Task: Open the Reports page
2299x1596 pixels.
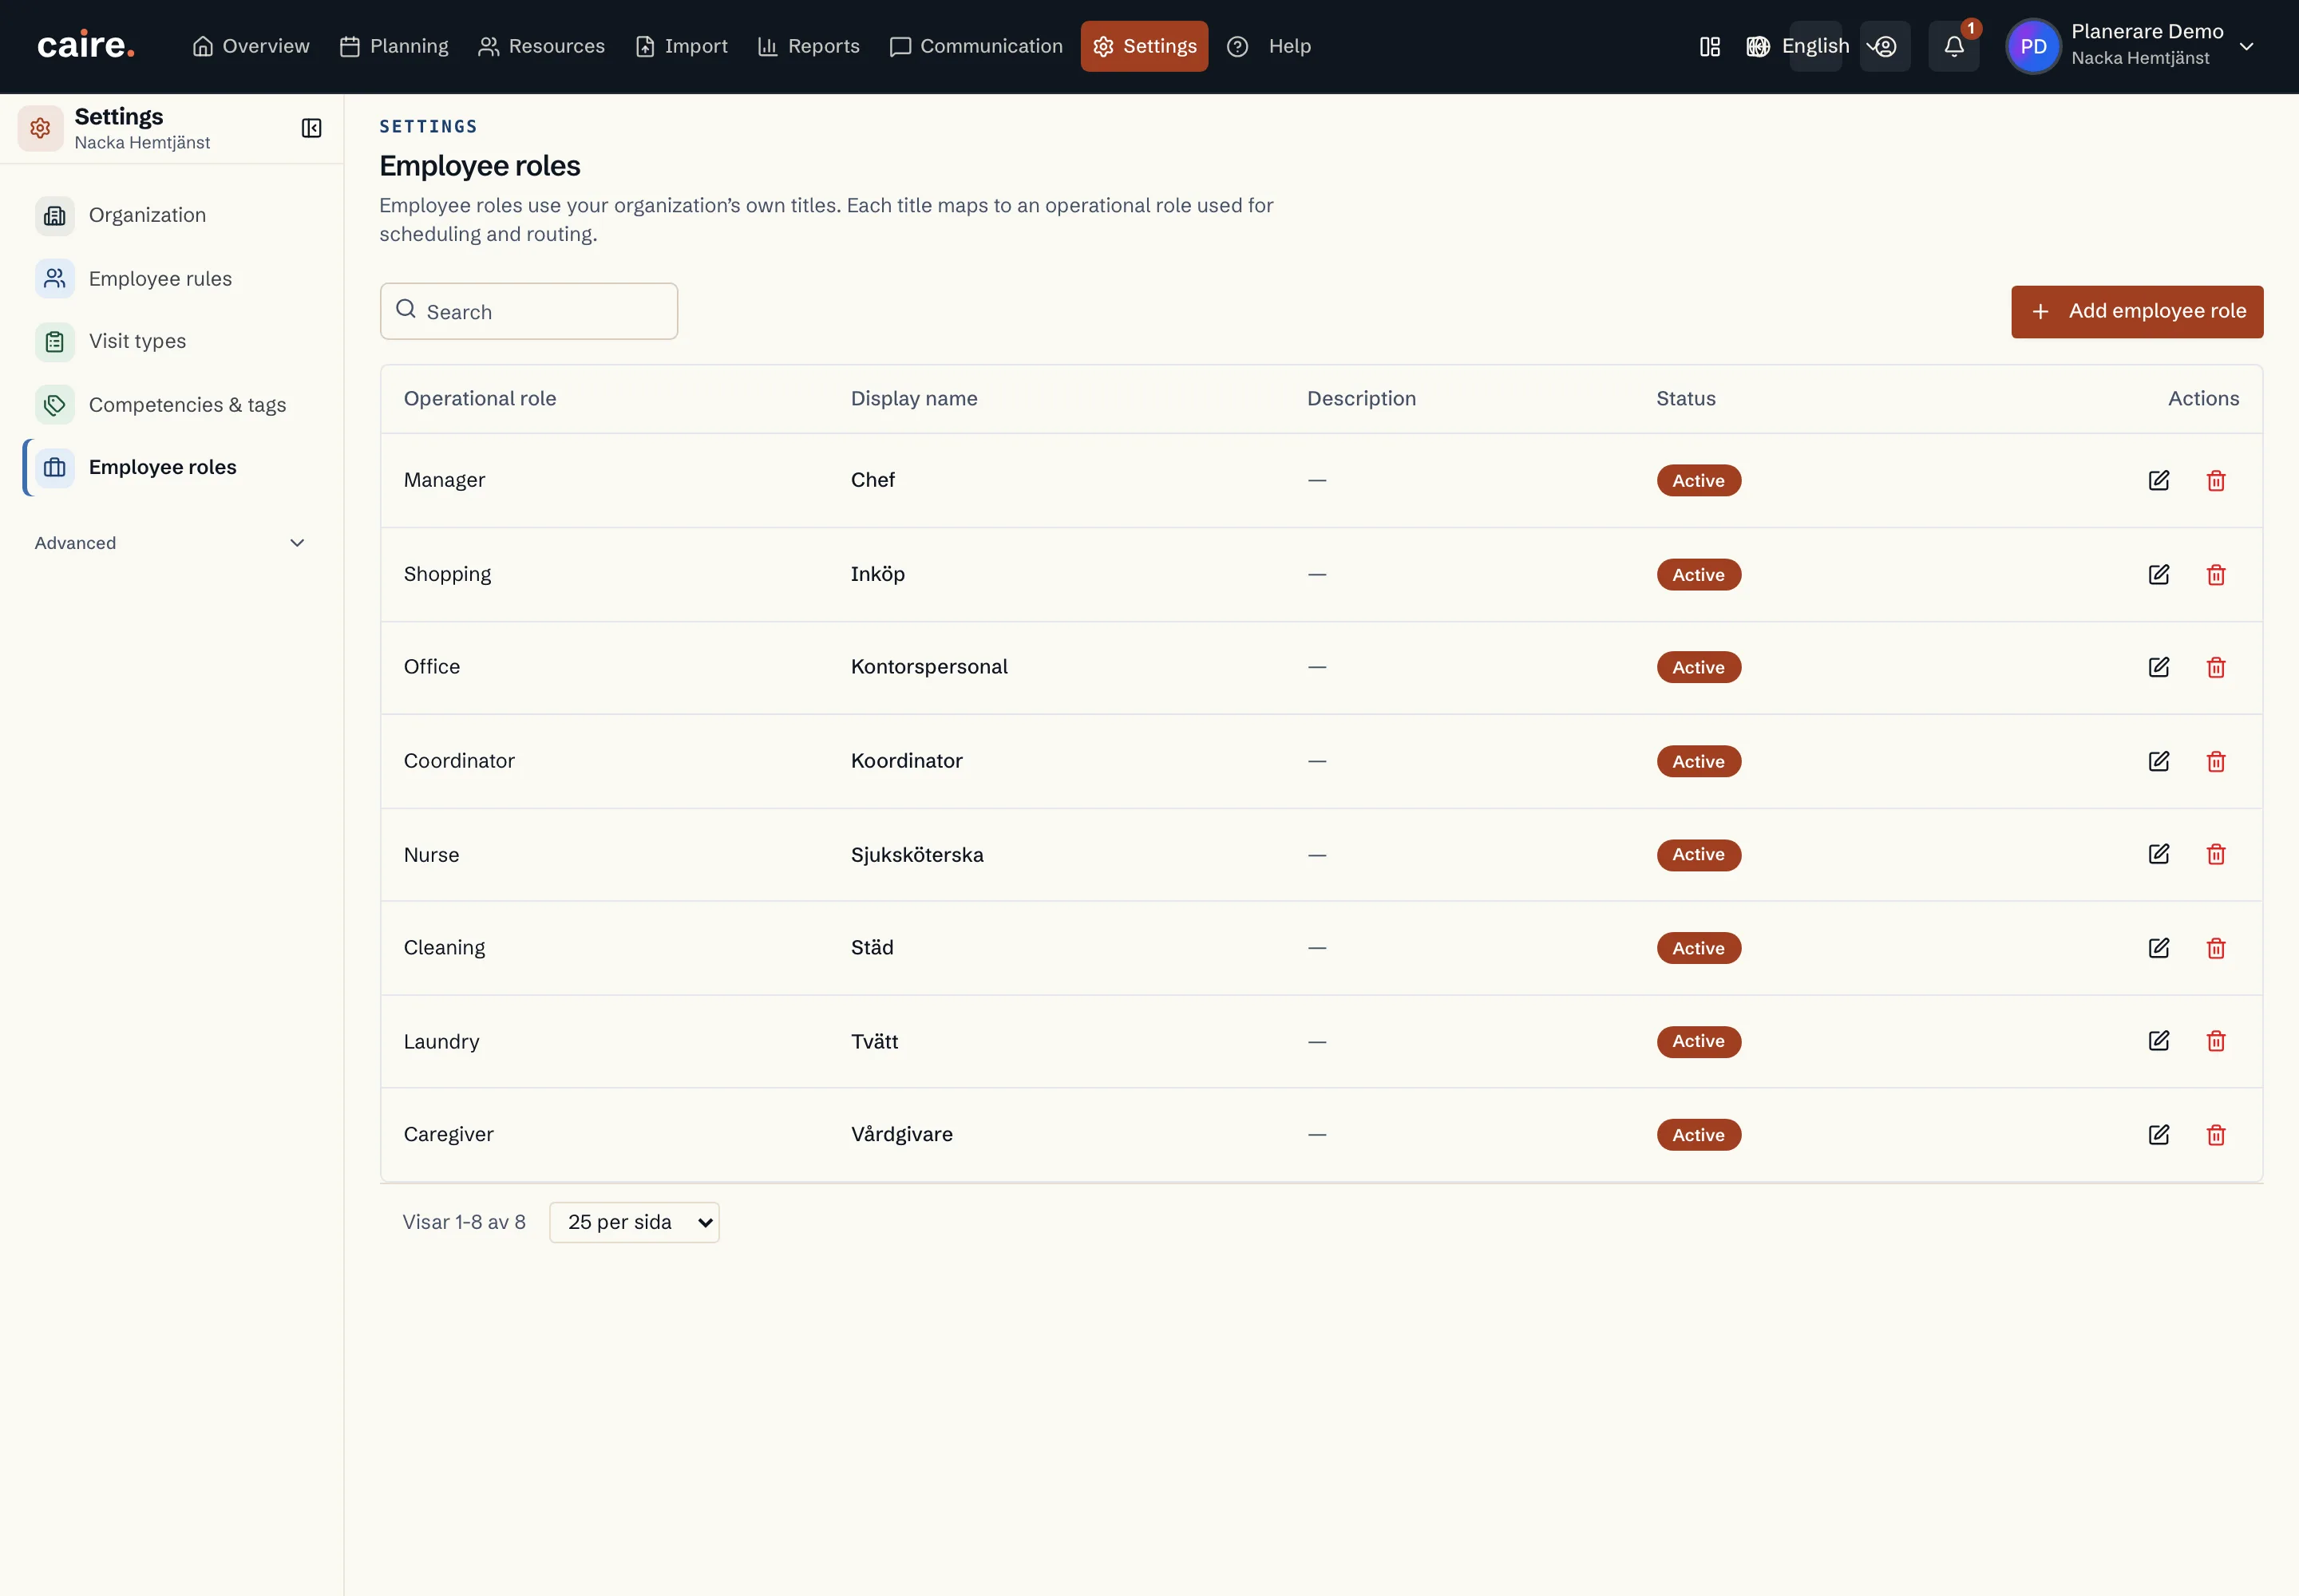Action: 809,46
